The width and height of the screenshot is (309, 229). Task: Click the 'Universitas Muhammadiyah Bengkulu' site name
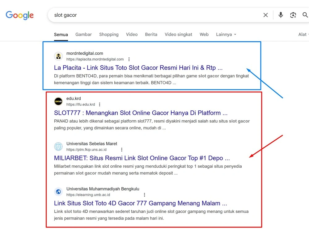[x=103, y=189]
